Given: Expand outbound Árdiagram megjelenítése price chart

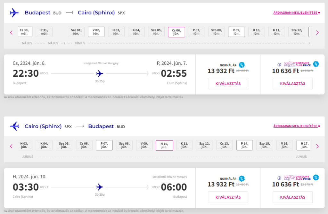Looking at the screenshot, I should click(x=297, y=13).
